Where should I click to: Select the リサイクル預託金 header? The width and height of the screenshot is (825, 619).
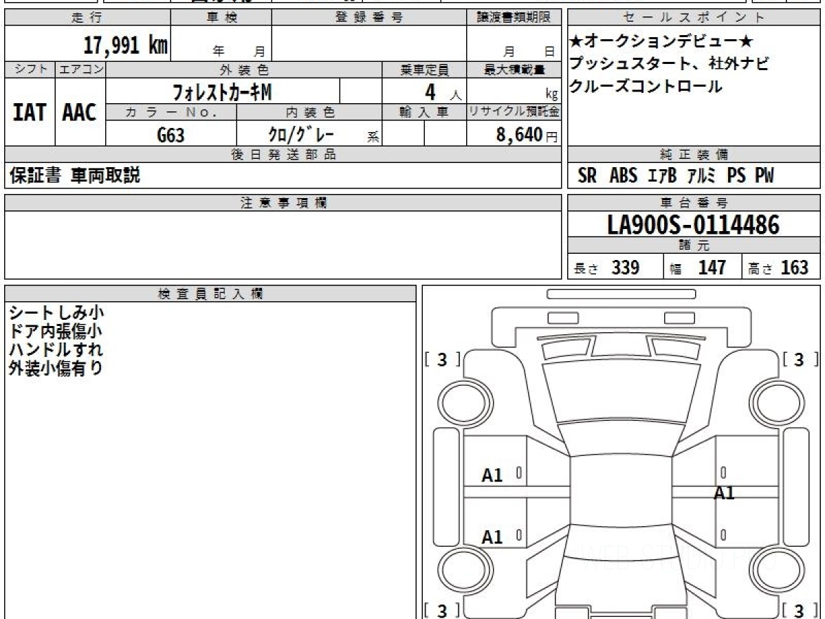coord(514,112)
